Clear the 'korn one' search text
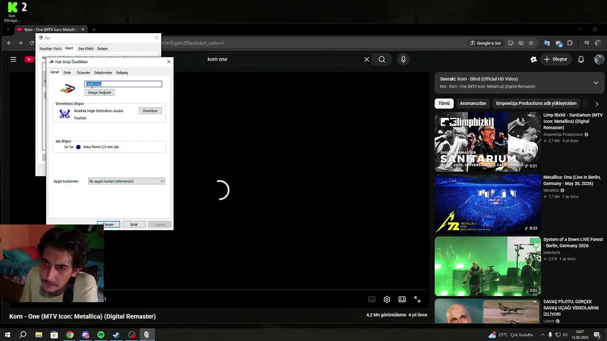Screen dimensions: 607x341 [x=367, y=59]
